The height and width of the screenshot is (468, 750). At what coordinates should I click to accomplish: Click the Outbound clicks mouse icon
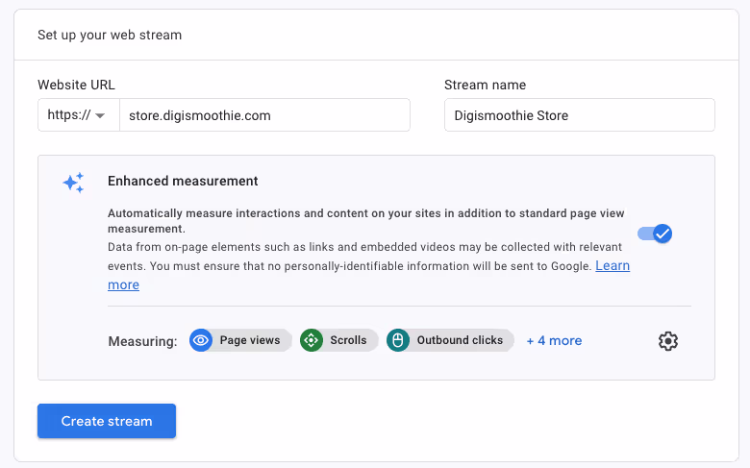(398, 340)
